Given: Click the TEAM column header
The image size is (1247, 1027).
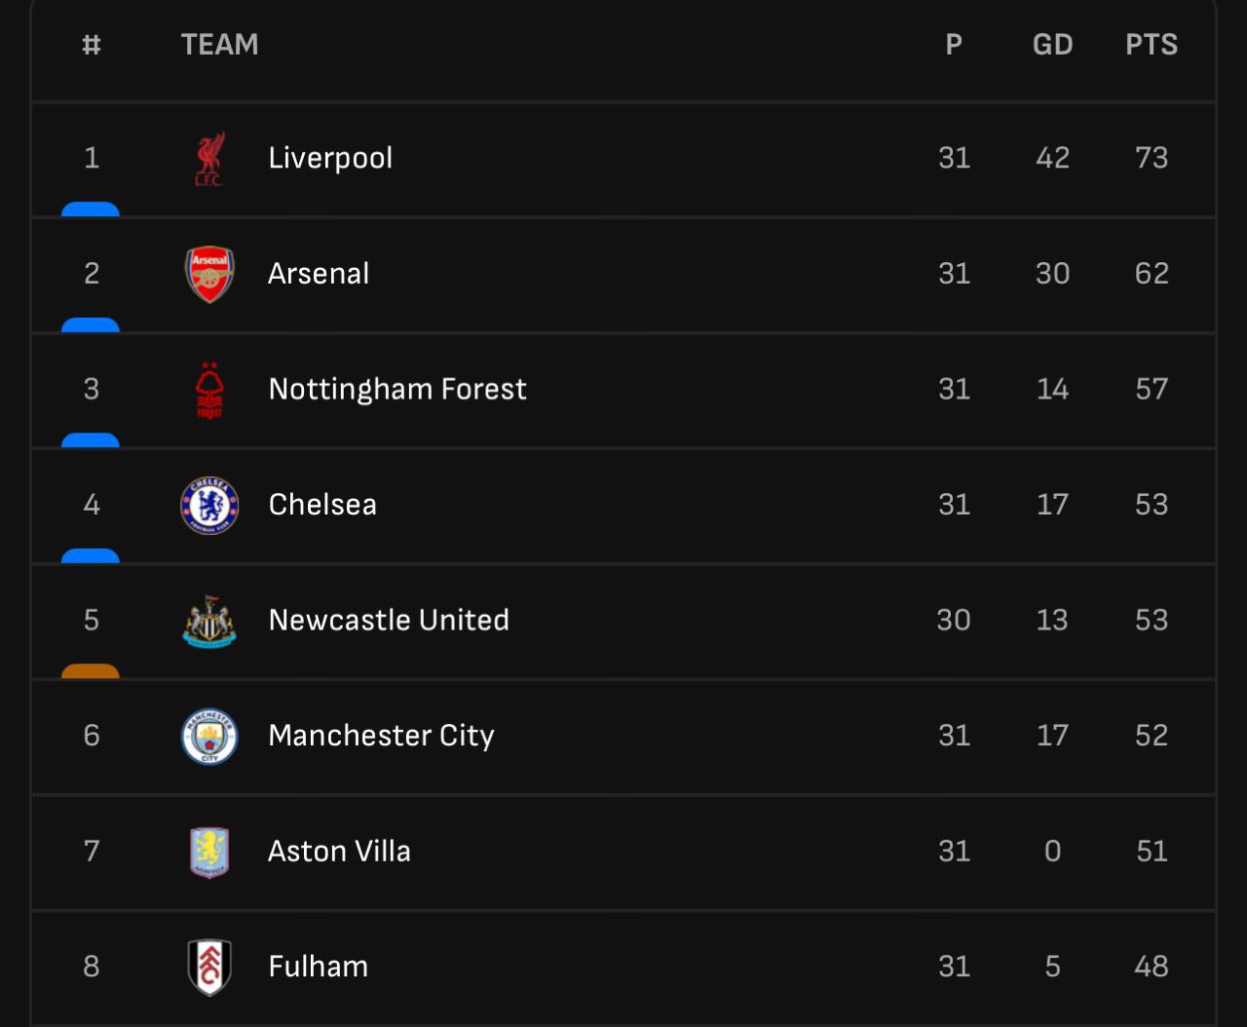Looking at the screenshot, I should click(220, 45).
